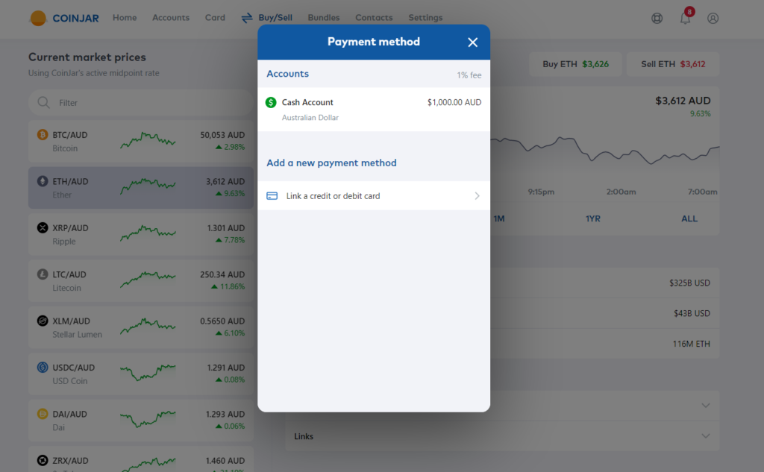Screen dimensions: 764x472
Task: Click the Ripple XRP coin icon
Action: tap(43, 227)
